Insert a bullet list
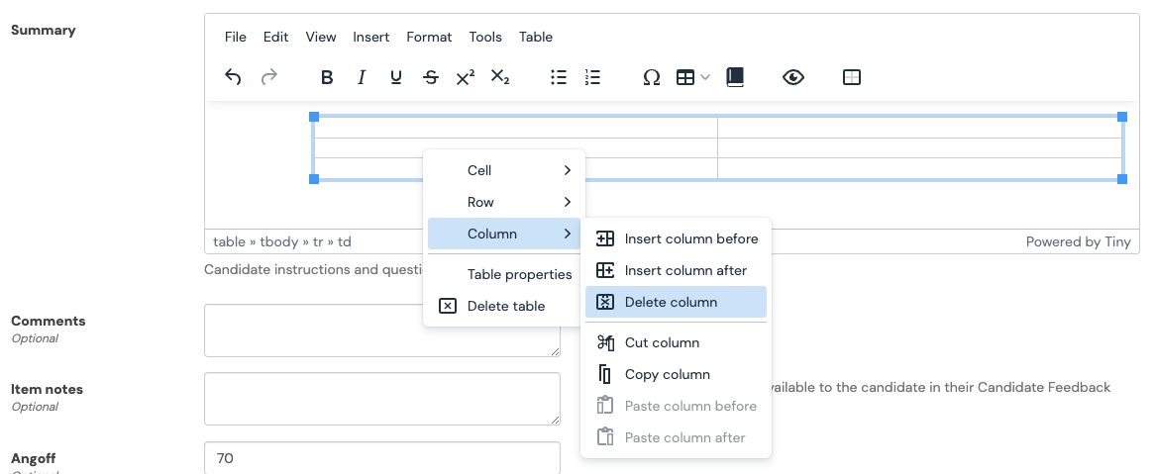This screenshot has width=1154, height=474. click(x=559, y=77)
